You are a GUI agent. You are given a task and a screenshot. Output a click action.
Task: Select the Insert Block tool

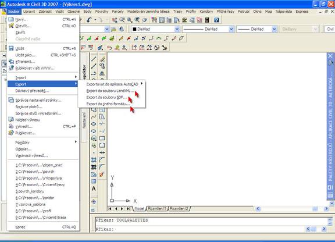[x=94, y=138]
